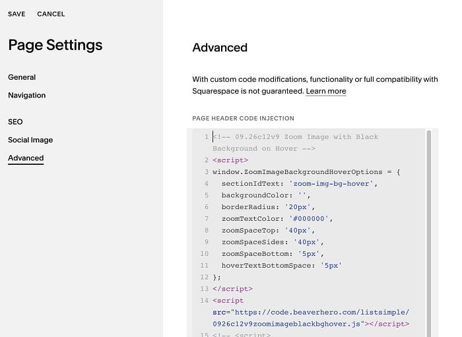Open the General settings tab
Viewport: 462px width, 337px height.
[x=22, y=77]
